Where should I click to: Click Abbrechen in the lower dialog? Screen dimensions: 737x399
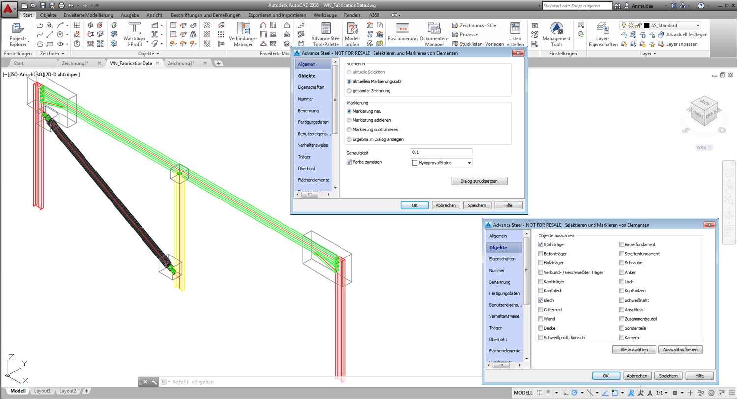(637, 376)
